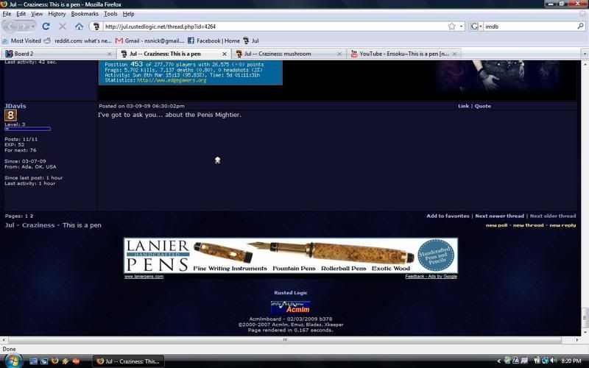Click the Acmlm board logo
The image size is (589, 368).
point(290,307)
